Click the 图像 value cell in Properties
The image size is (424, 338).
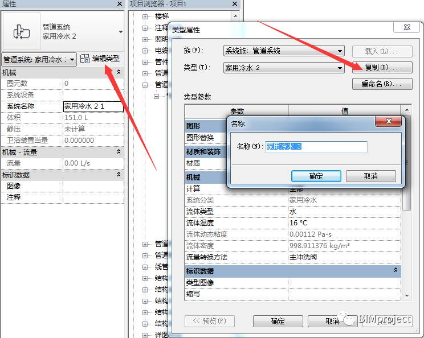click(x=93, y=186)
